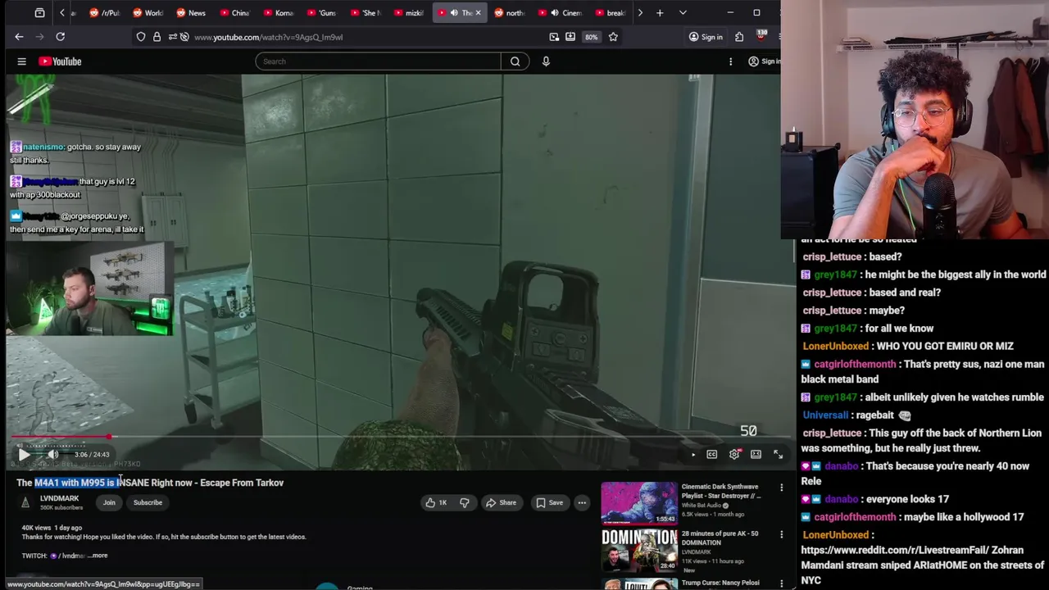Open a new browser tab

click(x=660, y=13)
